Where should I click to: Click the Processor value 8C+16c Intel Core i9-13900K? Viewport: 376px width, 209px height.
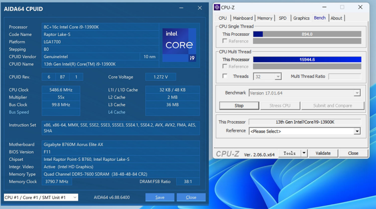(100, 27)
